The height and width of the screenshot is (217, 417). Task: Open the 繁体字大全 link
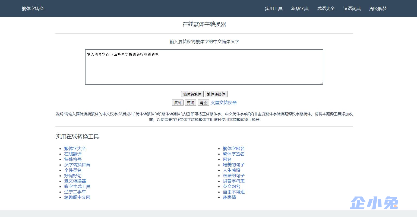pyautogui.click(x=75, y=148)
